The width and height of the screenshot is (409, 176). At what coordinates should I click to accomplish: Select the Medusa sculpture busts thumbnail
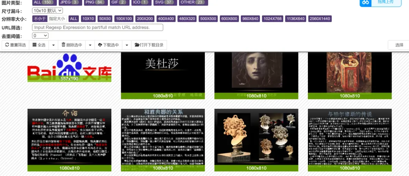[256, 140]
